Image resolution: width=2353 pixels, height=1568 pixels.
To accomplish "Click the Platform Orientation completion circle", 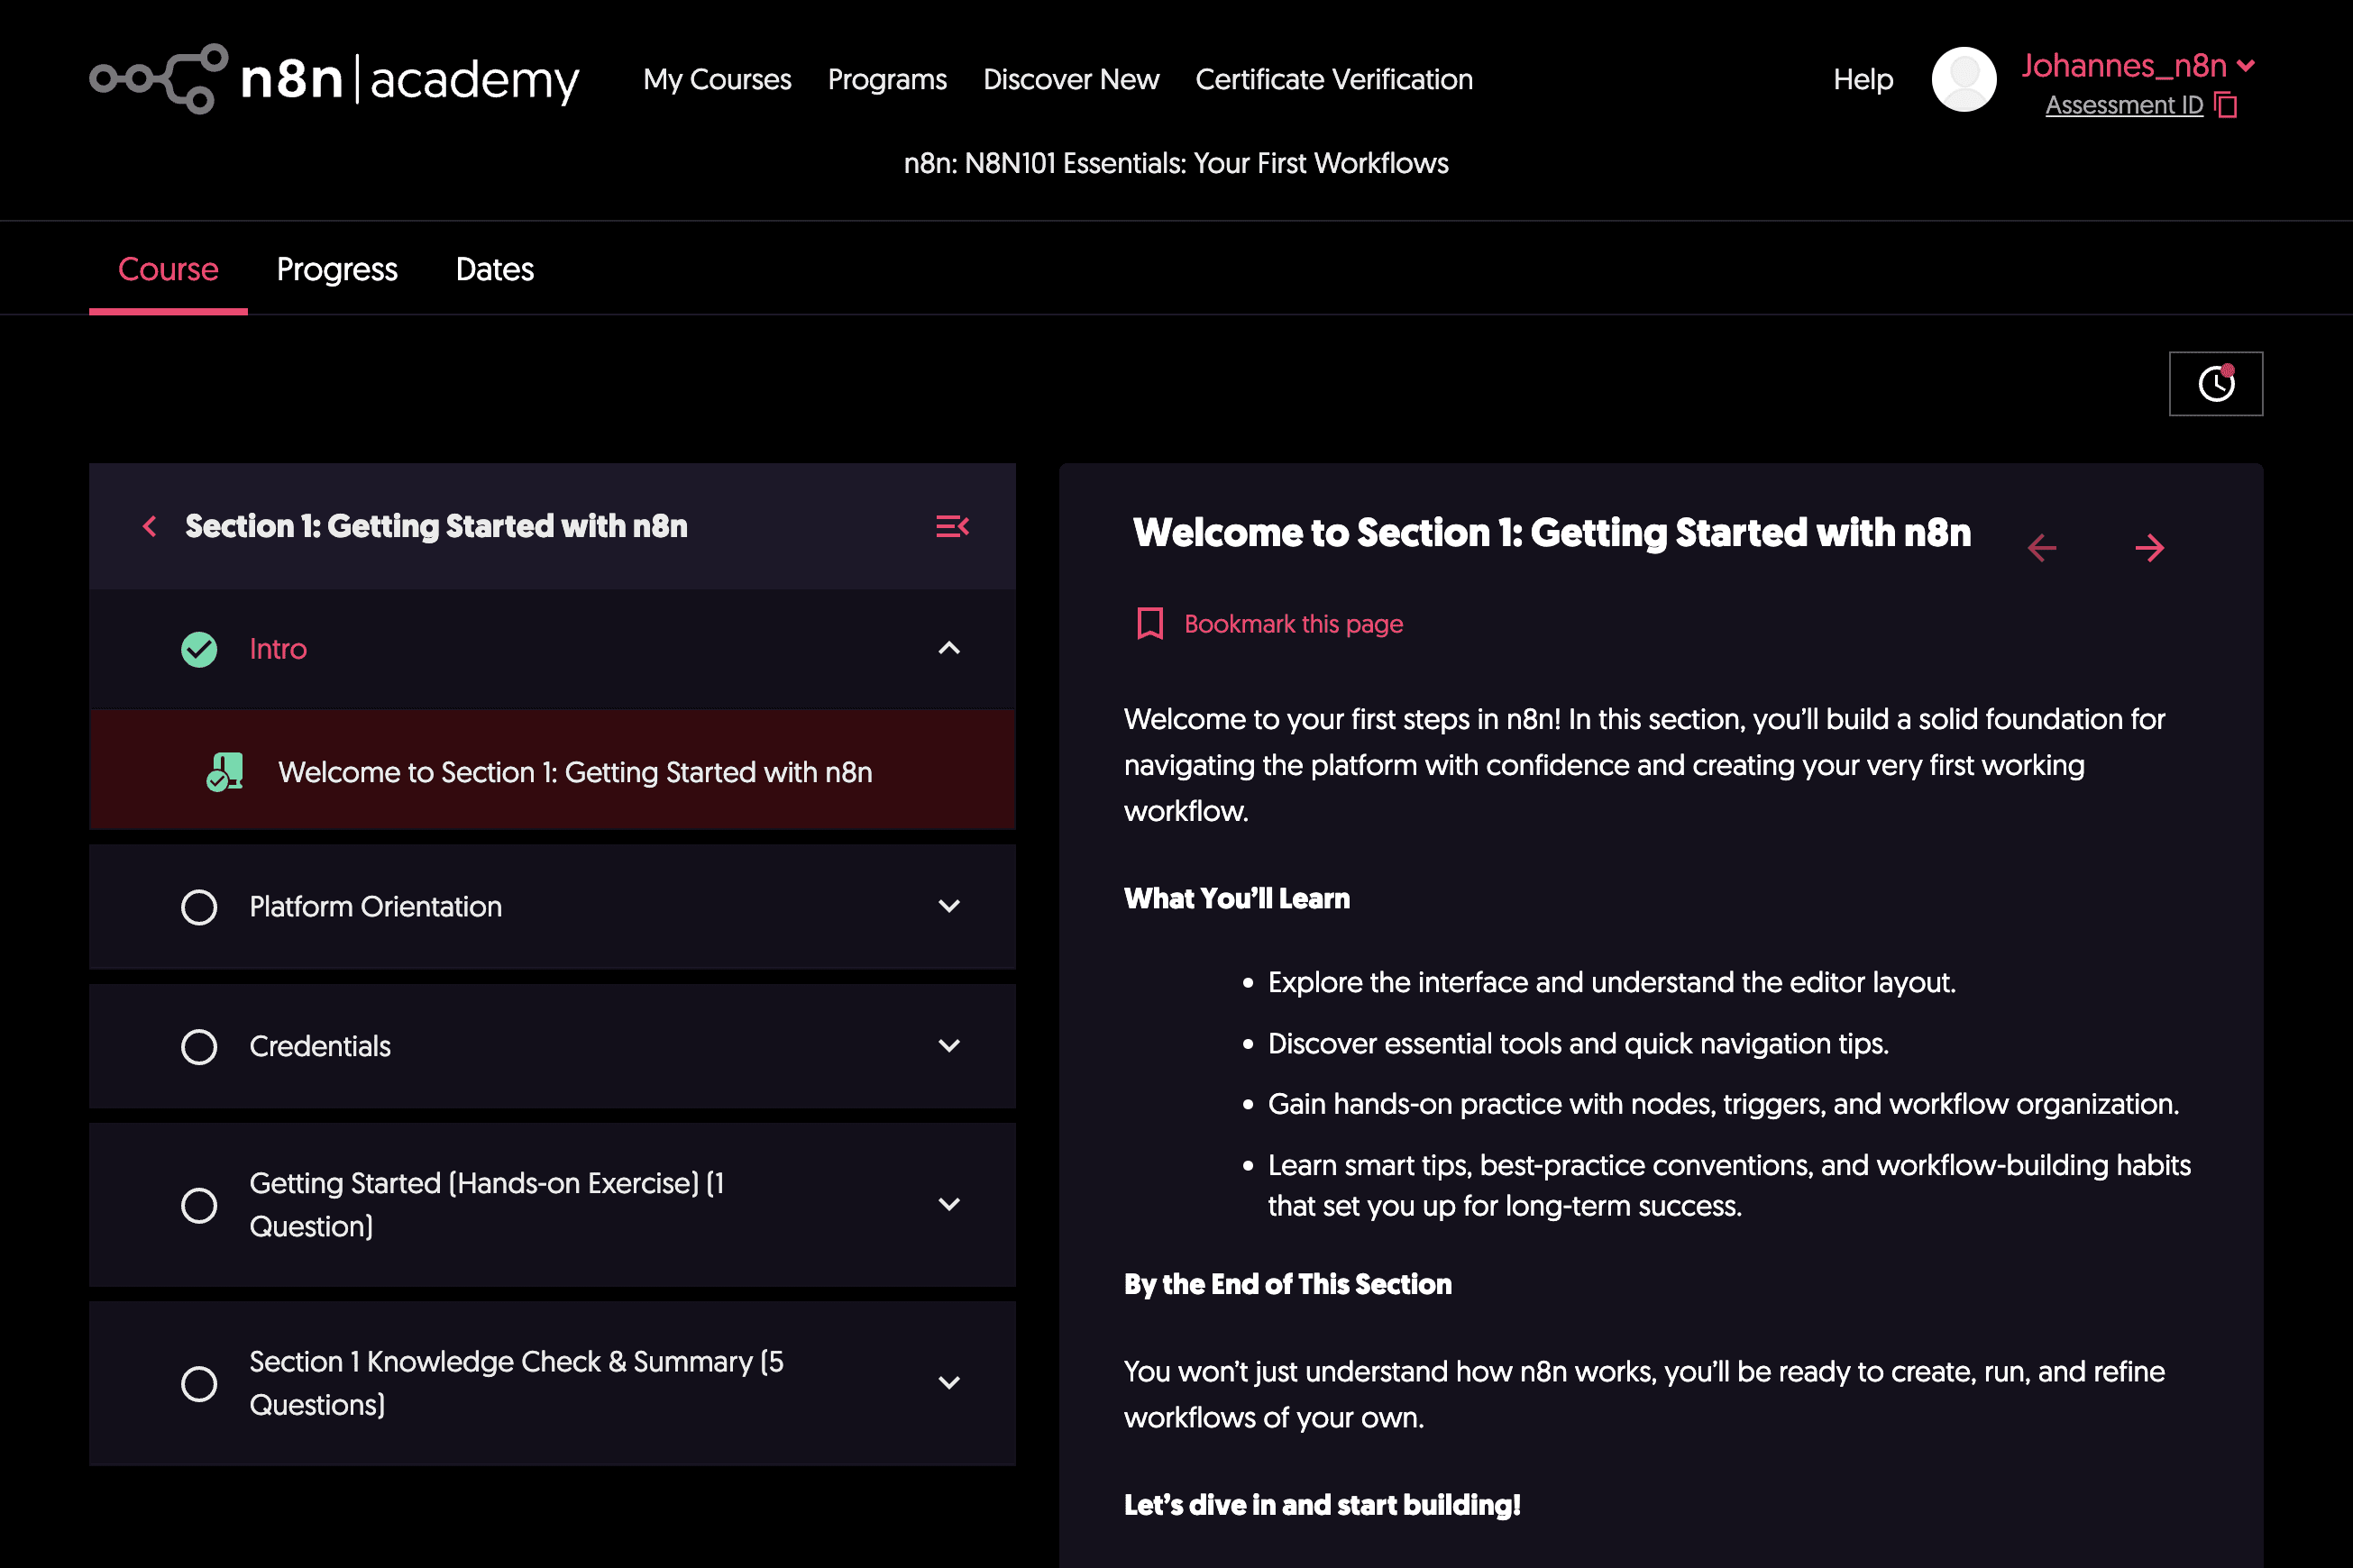I will click(199, 907).
